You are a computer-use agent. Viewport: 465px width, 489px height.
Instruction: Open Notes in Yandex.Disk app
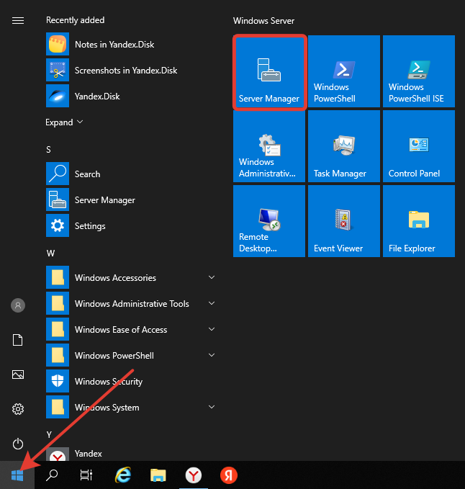(x=131, y=44)
